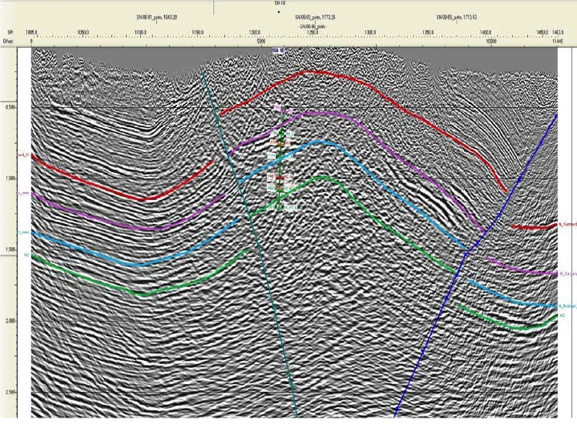Click shot point value 1050.0 on SP axis
The image size is (577, 432).
83,33
